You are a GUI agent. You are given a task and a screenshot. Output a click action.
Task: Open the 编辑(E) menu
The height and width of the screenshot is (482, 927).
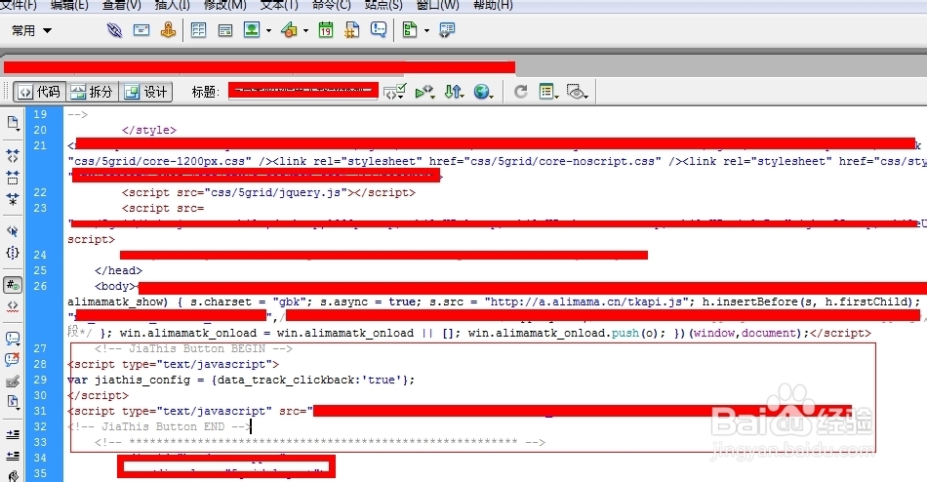click(x=69, y=5)
